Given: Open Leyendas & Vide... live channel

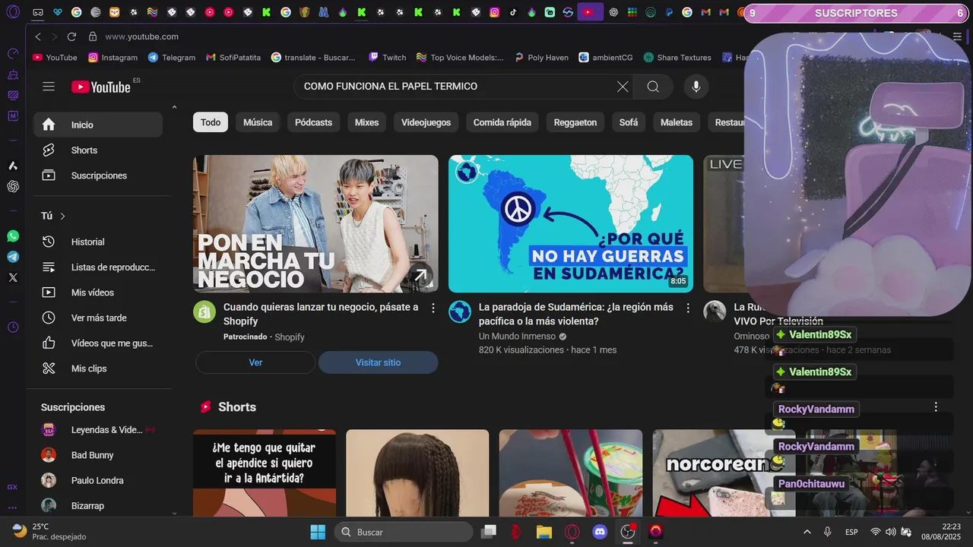Looking at the screenshot, I should pyautogui.click(x=98, y=430).
